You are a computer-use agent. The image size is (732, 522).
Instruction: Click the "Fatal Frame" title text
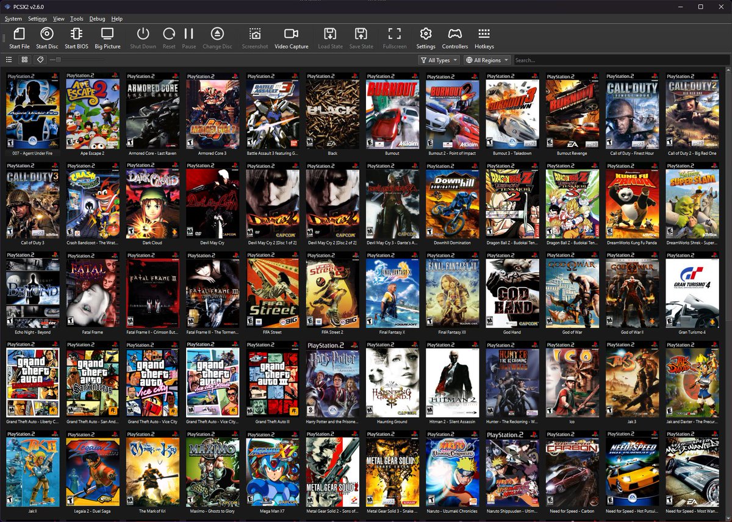(93, 332)
